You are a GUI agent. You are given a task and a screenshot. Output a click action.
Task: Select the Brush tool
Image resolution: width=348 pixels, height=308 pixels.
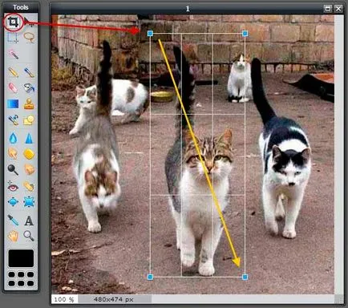[x=29, y=72]
